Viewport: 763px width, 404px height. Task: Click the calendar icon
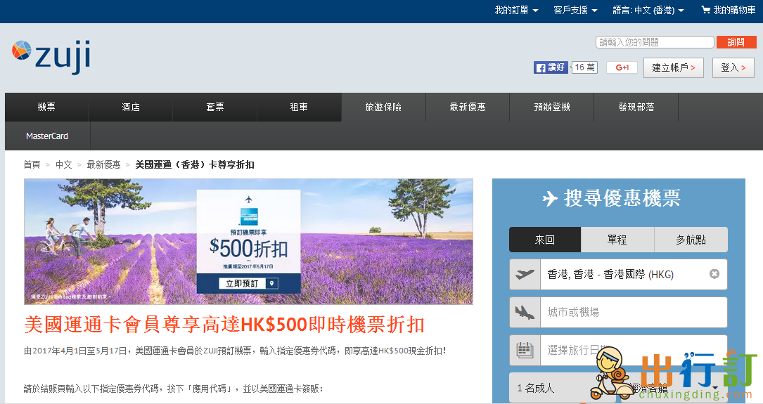click(525, 350)
